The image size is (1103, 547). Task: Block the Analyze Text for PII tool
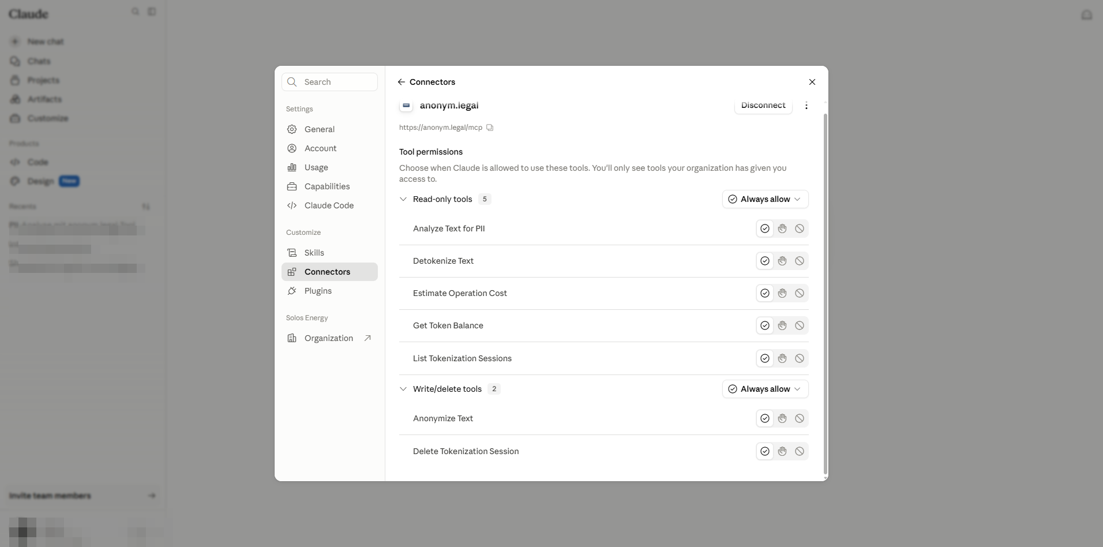pos(800,228)
